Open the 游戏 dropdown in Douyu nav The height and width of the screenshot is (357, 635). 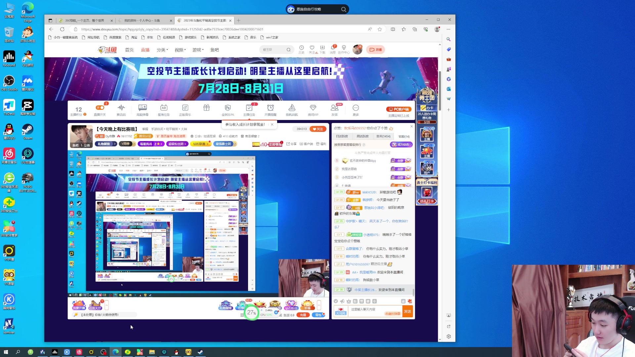pos(198,50)
